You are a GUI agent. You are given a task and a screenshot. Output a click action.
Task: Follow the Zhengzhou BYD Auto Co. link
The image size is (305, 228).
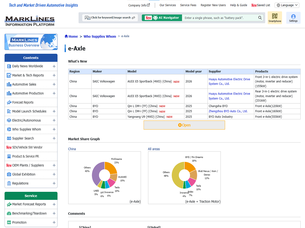click(x=228, y=111)
